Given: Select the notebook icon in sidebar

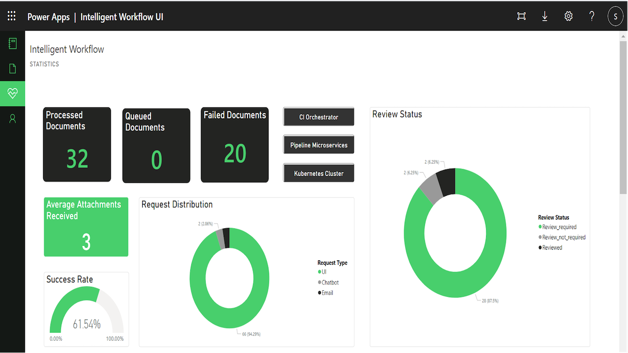Looking at the screenshot, I should click(13, 44).
